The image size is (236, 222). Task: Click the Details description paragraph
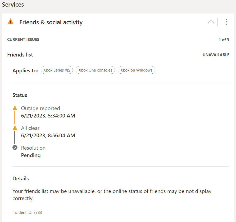(112, 195)
